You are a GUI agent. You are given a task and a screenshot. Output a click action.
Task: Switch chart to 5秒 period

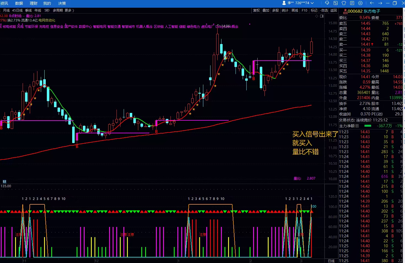point(47,10)
